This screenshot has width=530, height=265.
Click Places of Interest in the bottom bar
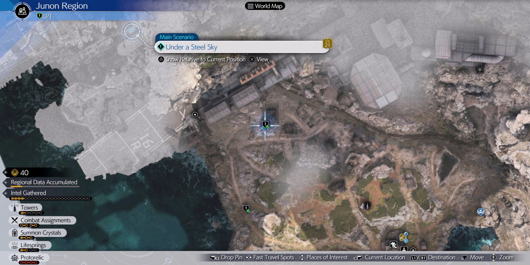point(327,258)
